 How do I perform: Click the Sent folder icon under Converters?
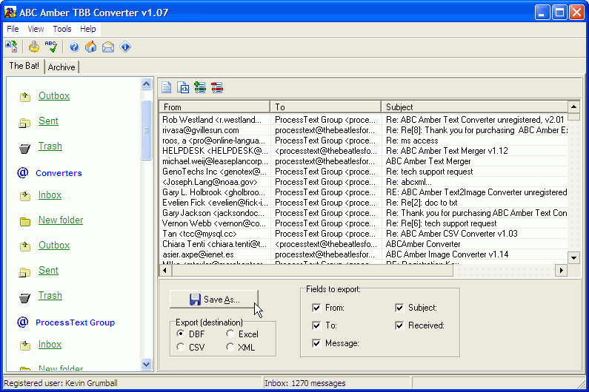[24, 272]
